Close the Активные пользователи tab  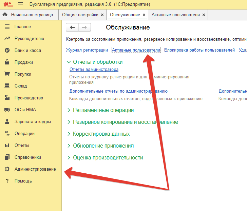coord(204,15)
